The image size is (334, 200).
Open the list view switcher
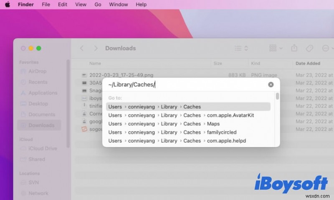pos(241,48)
